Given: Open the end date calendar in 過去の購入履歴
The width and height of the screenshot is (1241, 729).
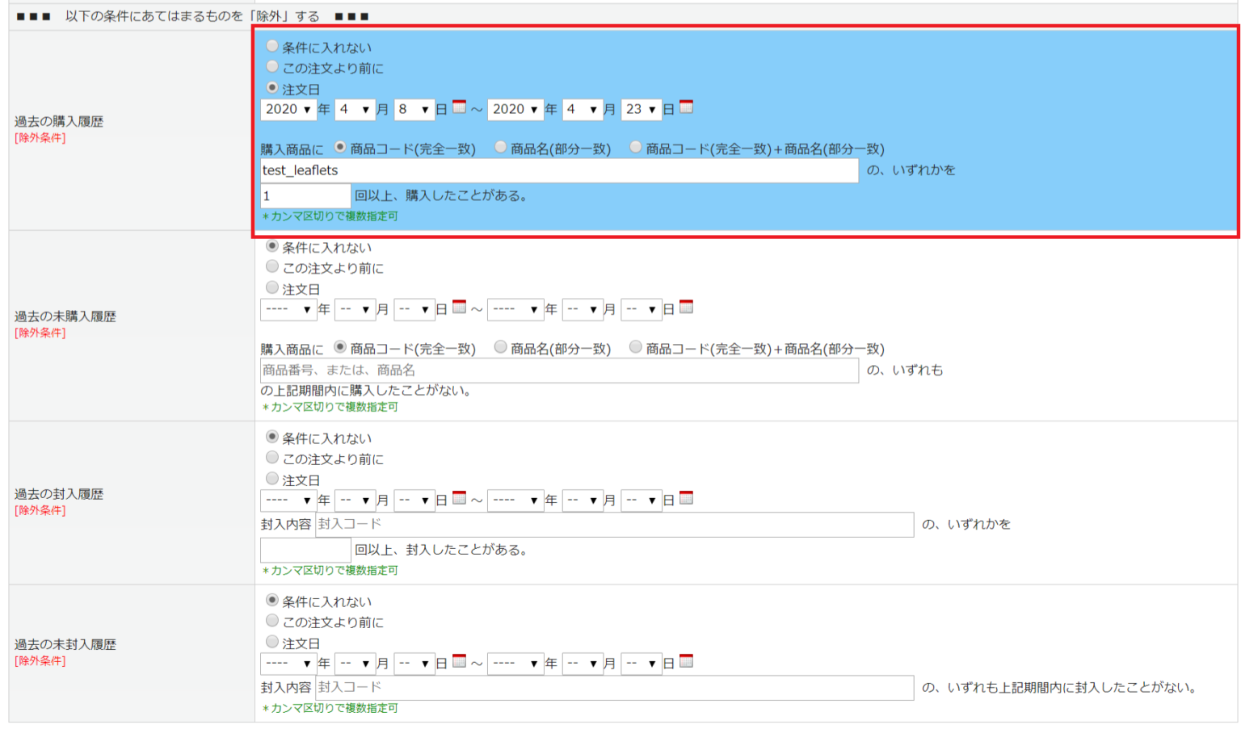Looking at the screenshot, I should 685,107.
